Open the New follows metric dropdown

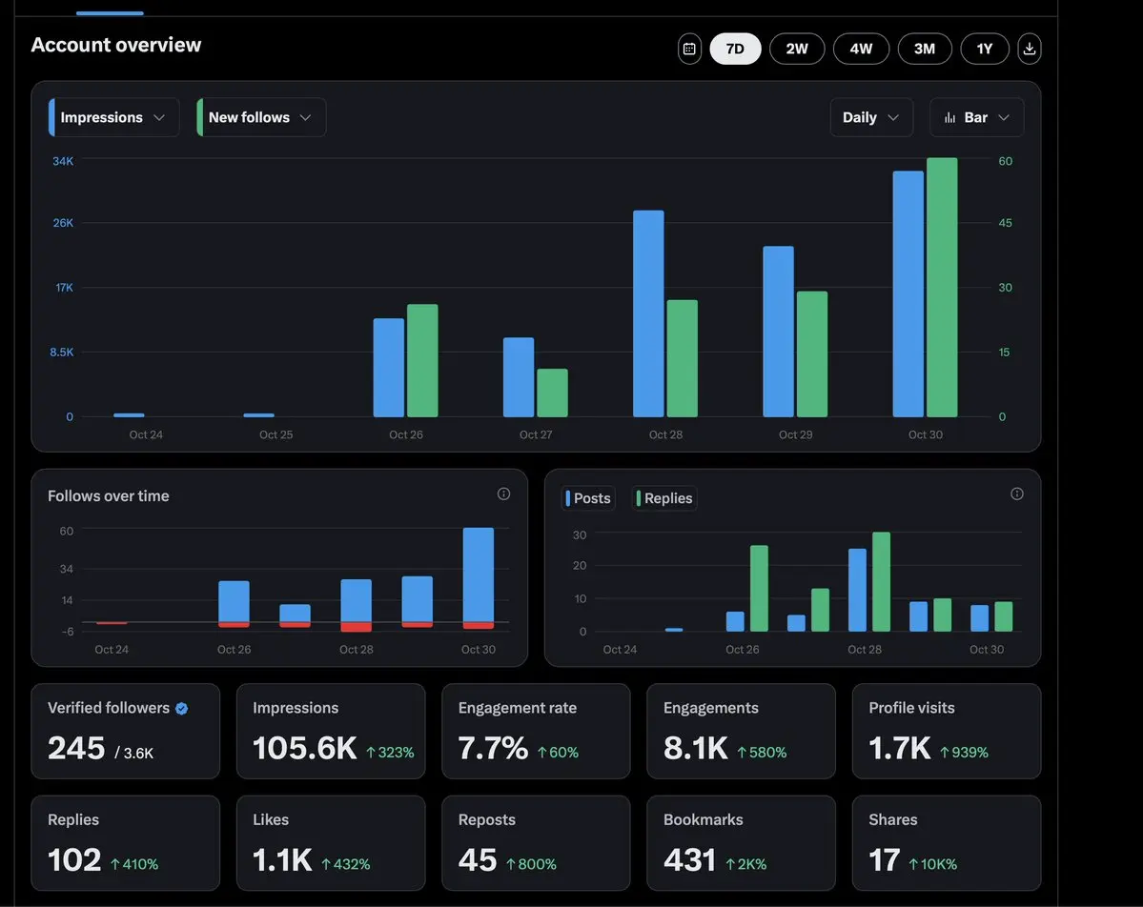260,117
